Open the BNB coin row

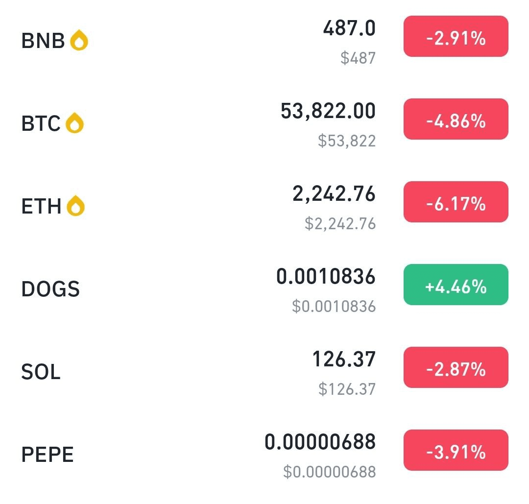pyautogui.click(x=264, y=41)
